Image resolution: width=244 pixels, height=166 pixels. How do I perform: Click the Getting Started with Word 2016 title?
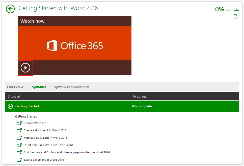(58, 8)
